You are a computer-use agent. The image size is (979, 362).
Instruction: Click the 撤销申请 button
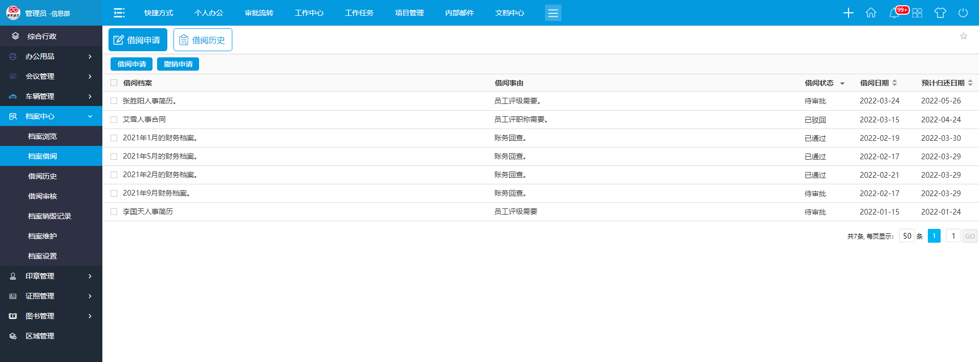178,64
